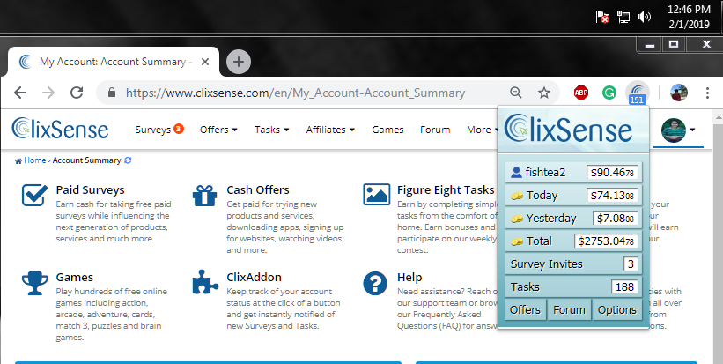723x364 pixels.
Task: Click the ClixAddon puzzle piece icon
Action: point(204,282)
